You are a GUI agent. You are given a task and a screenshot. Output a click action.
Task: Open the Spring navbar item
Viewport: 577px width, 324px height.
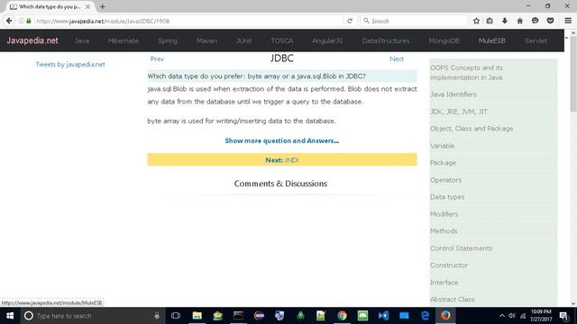(168, 40)
